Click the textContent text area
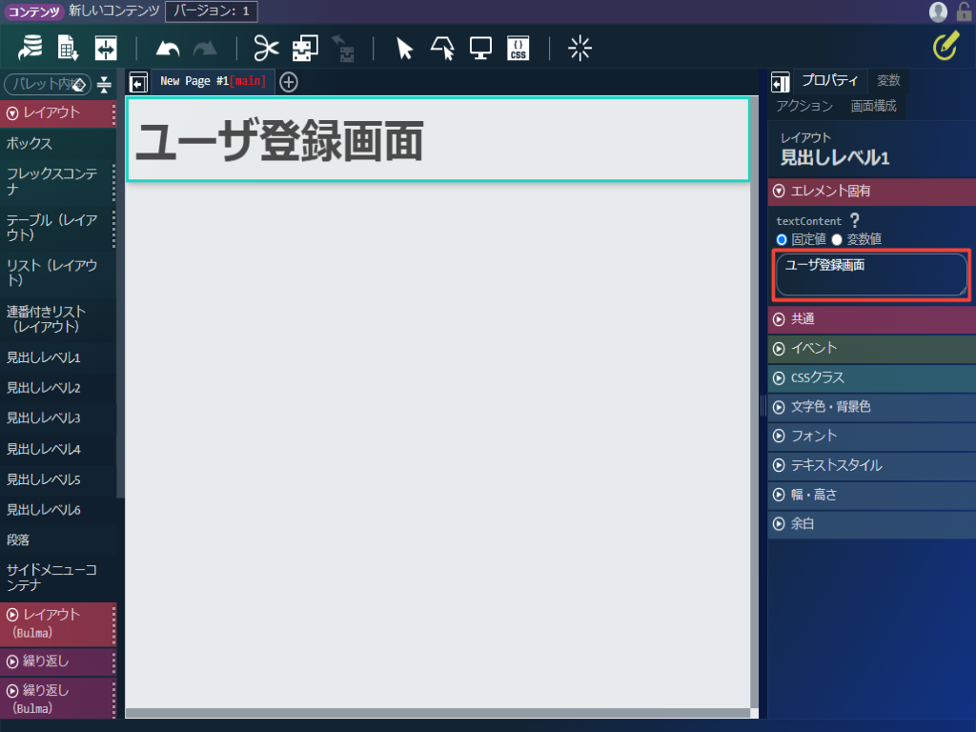The width and height of the screenshot is (976, 732). [x=871, y=274]
